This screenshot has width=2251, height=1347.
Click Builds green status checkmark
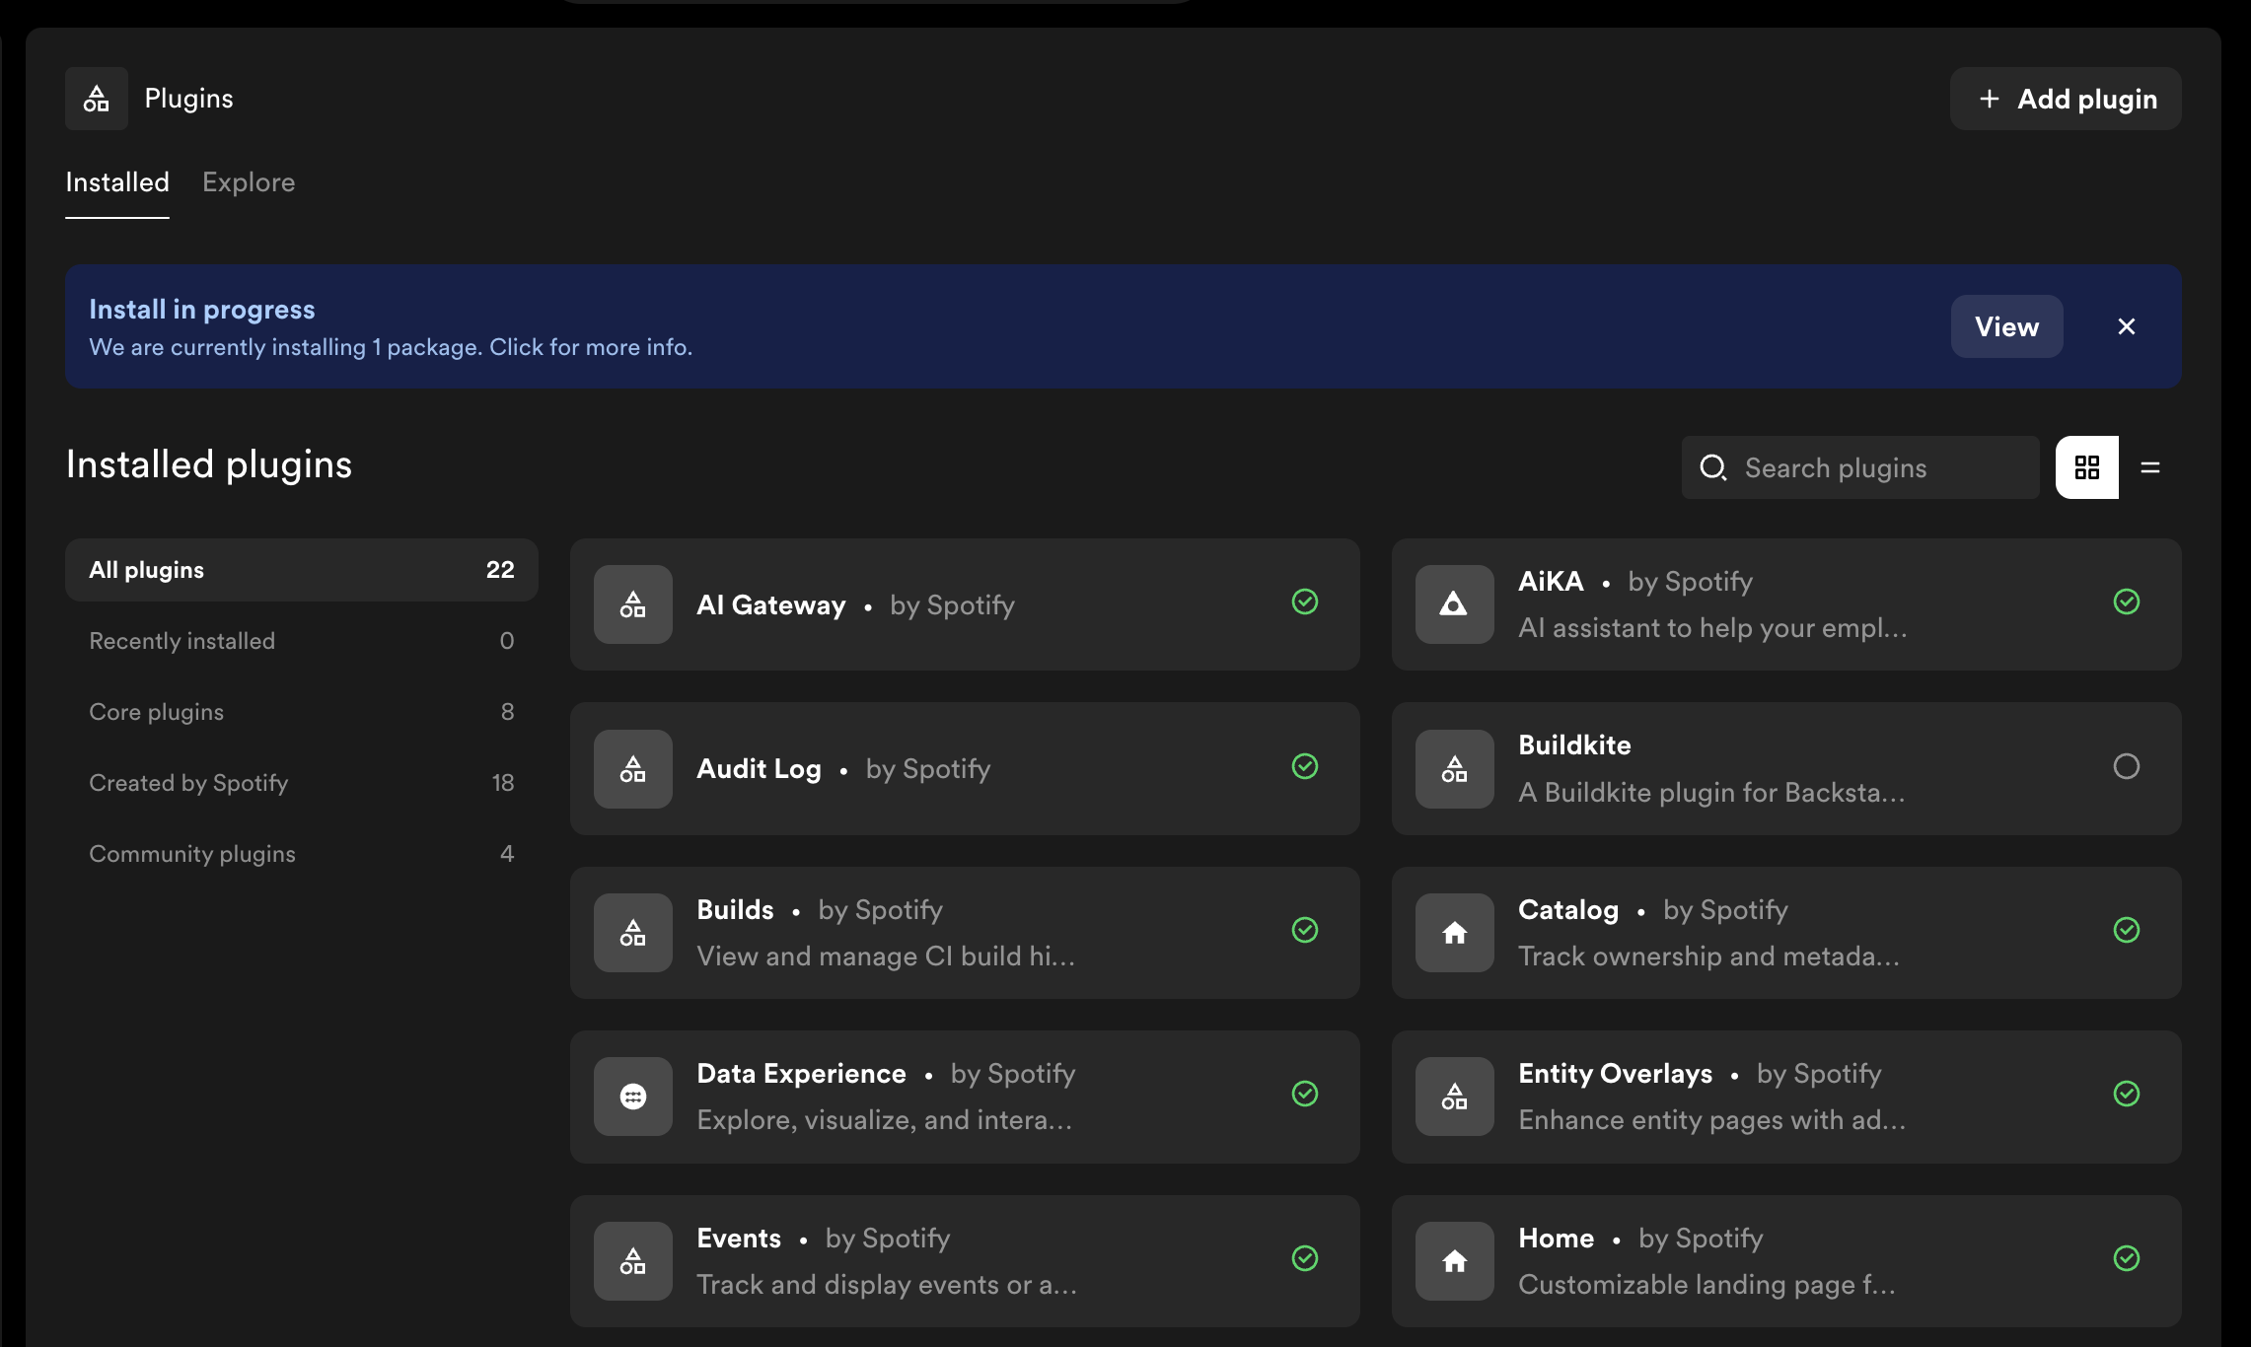[x=1305, y=930]
